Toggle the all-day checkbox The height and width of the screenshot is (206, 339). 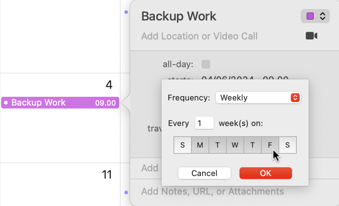click(x=206, y=65)
